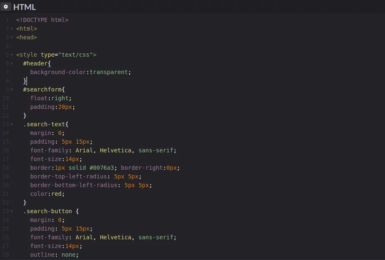
Task: Place cursor in 'float:right;' line
Action: [x=51, y=98]
